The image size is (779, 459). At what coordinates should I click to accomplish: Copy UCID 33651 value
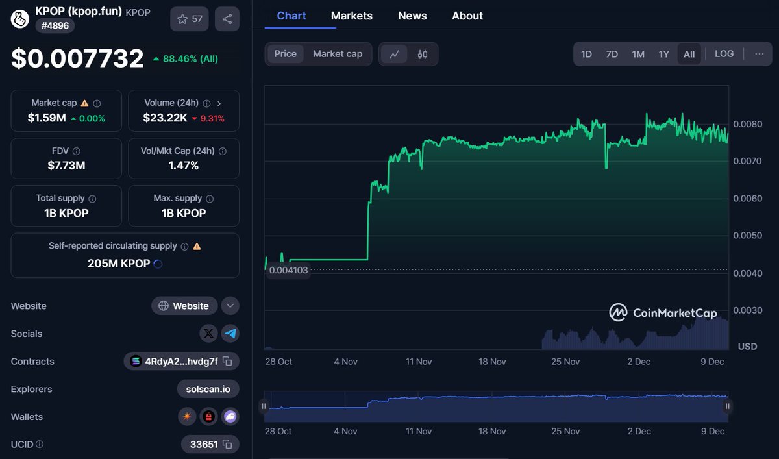[x=227, y=445]
